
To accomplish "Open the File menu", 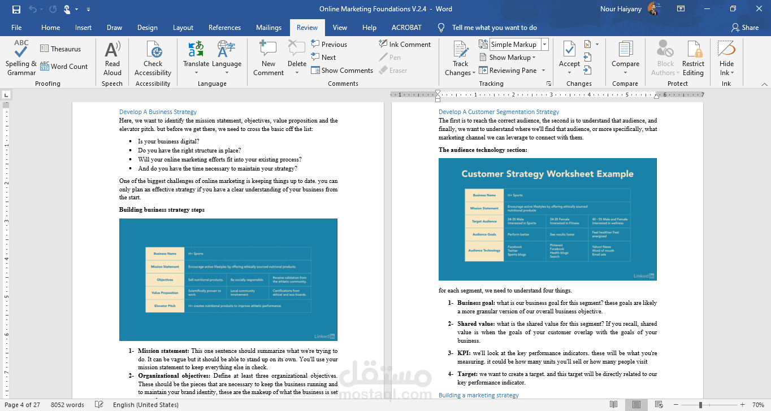I will point(16,28).
